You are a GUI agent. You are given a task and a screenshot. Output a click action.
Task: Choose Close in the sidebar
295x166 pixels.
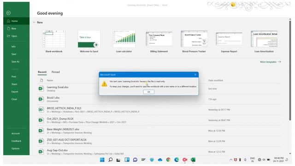point(14,99)
